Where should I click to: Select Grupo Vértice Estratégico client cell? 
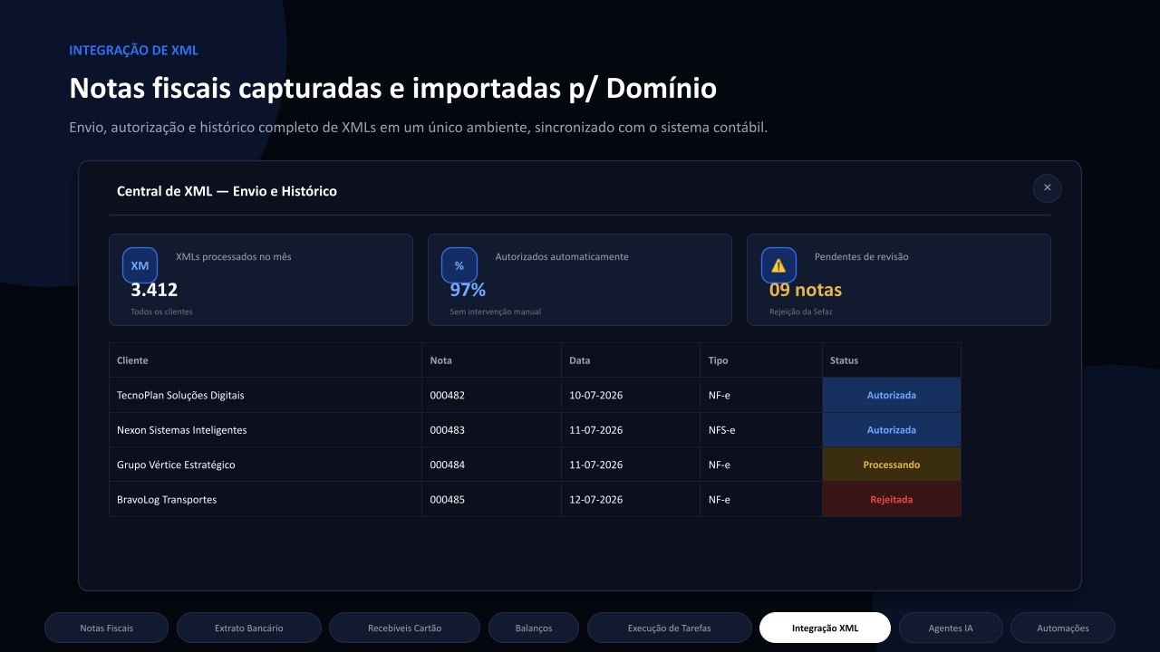266,465
